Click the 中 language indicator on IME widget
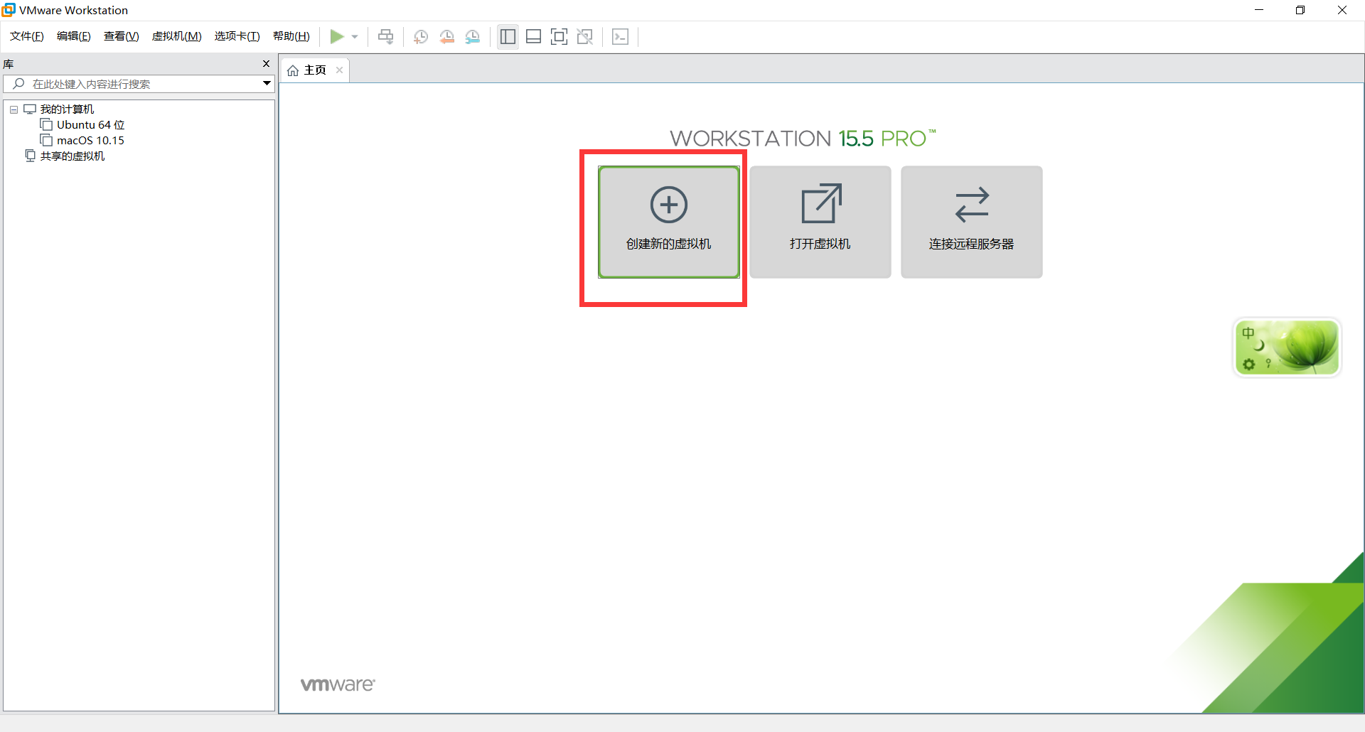Image resolution: width=1365 pixels, height=732 pixels. click(x=1248, y=333)
